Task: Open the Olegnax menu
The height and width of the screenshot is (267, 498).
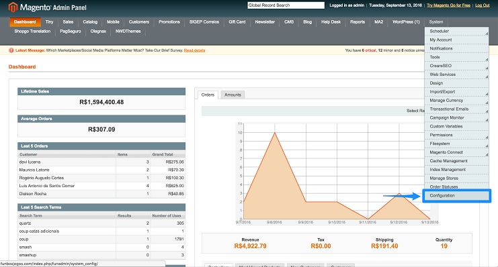Action: tap(98, 31)
